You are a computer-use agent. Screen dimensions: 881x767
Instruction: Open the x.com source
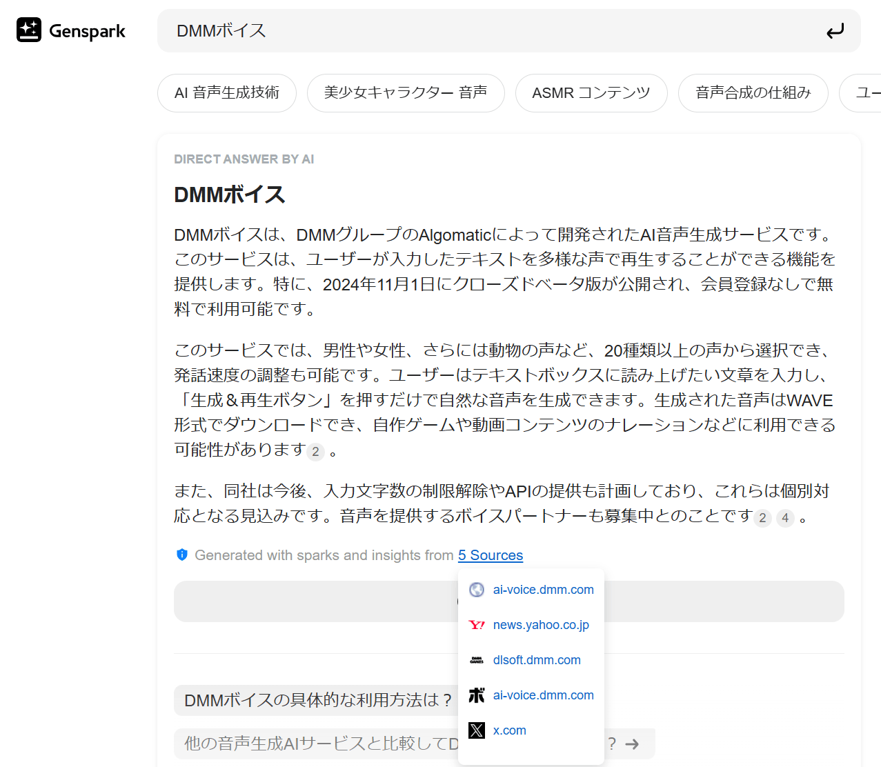coord(509,730)
